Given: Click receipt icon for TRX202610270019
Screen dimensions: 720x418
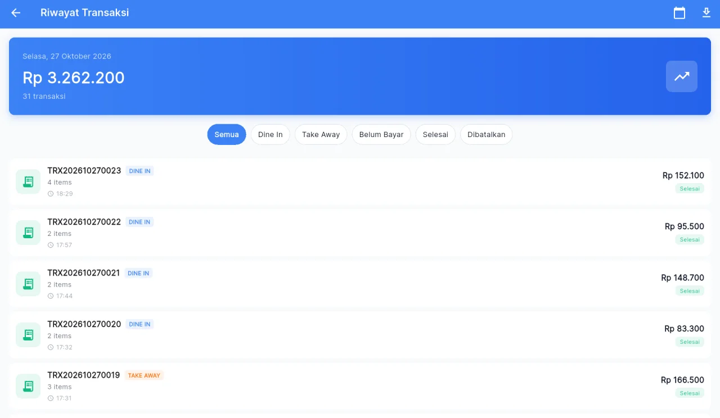Looking at the screenshot, I should click(x=28, y=386).
